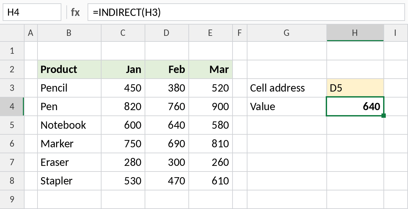Click the Cell address label
Screen dimensions: 408x209
pos(287,88)
